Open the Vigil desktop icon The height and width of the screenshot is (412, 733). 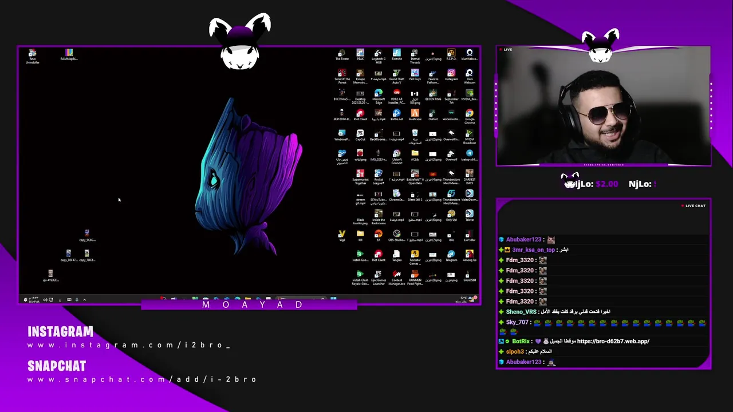pos(342,236)
